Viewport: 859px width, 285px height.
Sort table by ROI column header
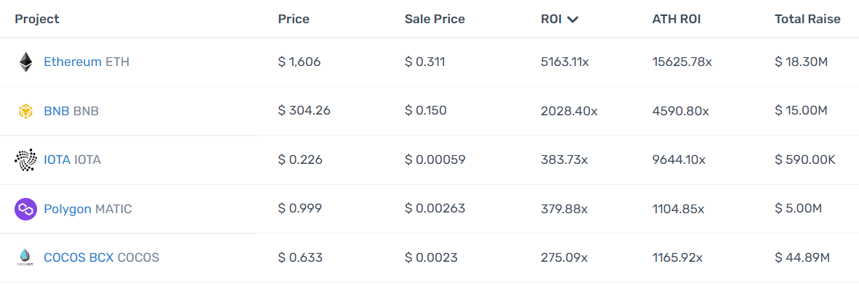pyautogui.click(x=552, y=19)
